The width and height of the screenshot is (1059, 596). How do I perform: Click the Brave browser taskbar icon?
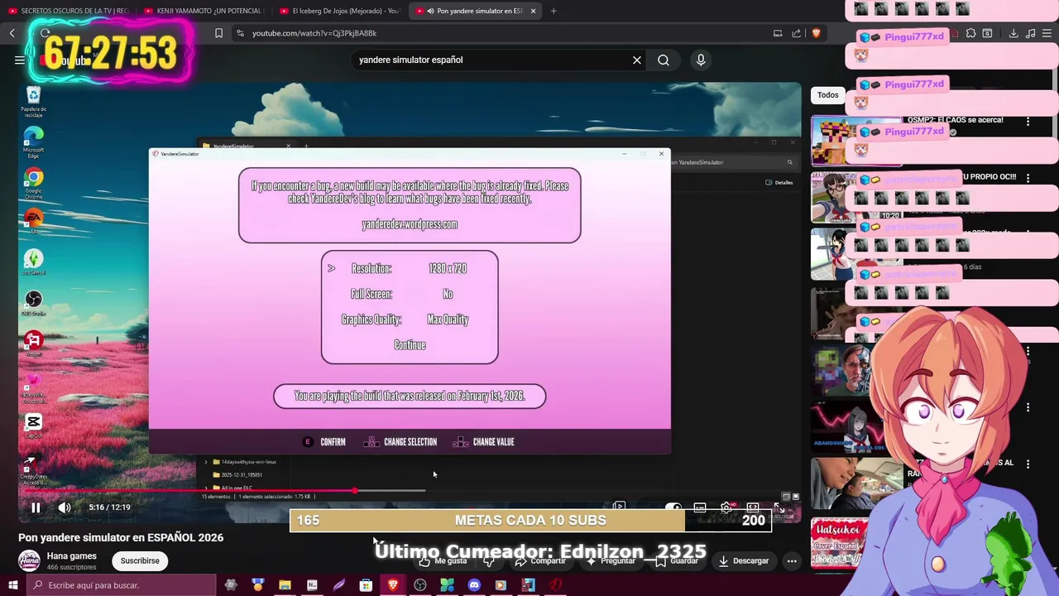pos(393,585)
